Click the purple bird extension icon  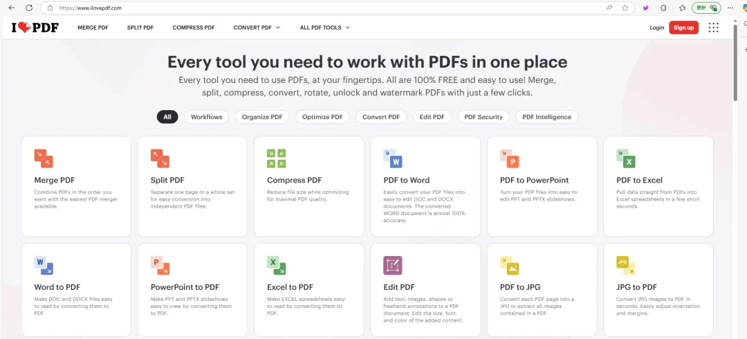pos(645,8)
